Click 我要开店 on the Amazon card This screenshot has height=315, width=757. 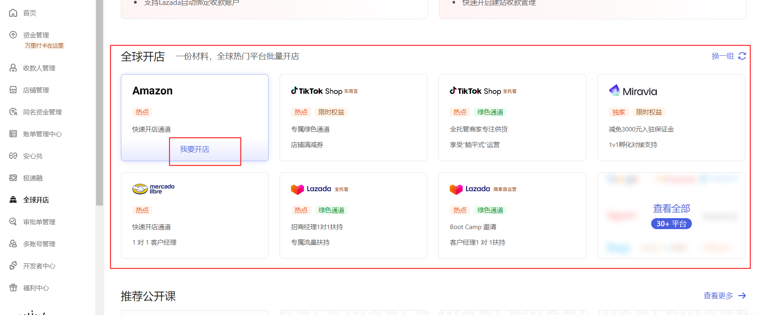tap(195, 149)
